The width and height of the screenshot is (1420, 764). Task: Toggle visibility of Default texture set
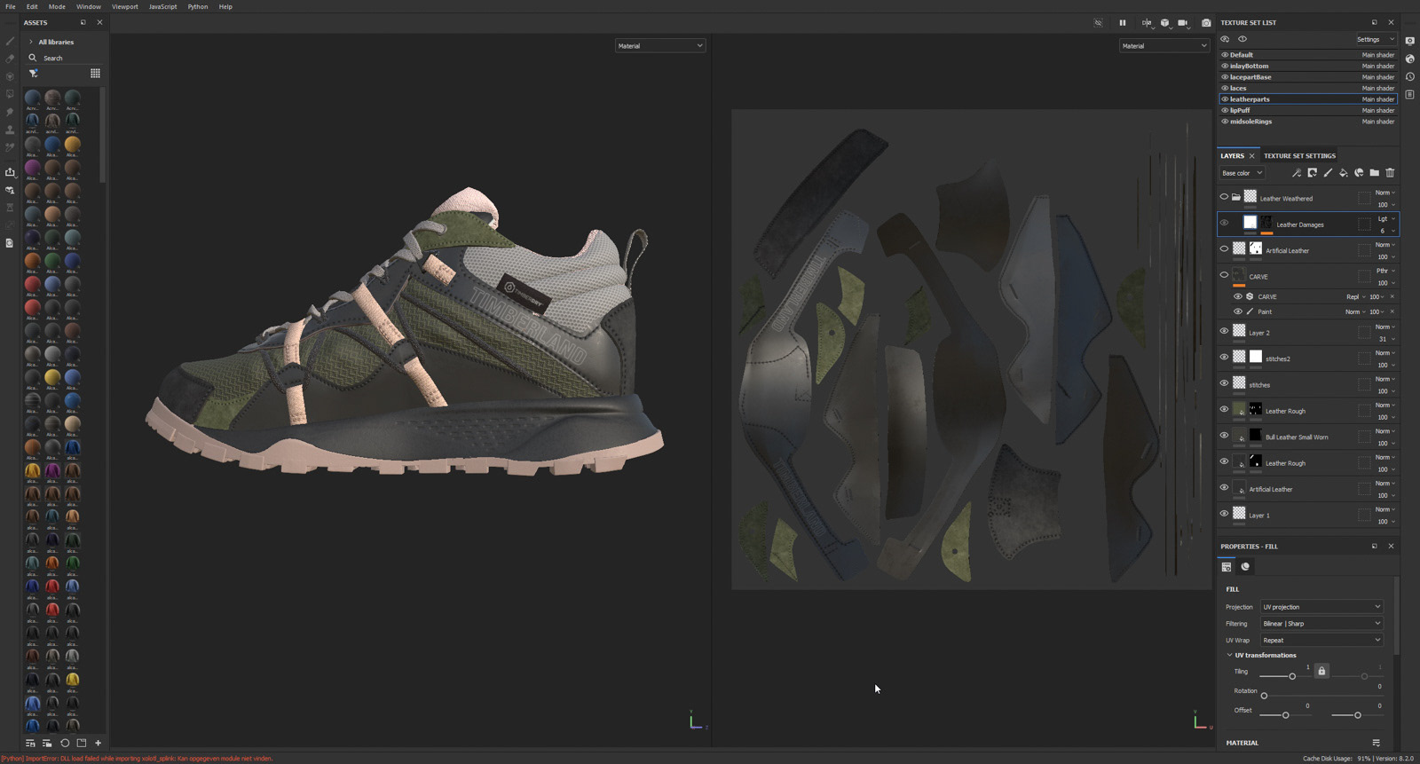click(x=1225, y=55)
